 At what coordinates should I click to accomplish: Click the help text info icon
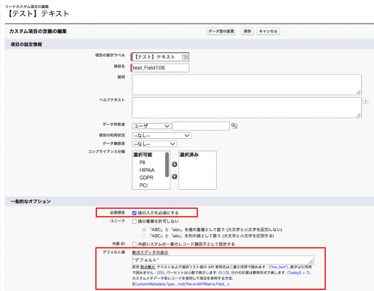coord(365,101)
